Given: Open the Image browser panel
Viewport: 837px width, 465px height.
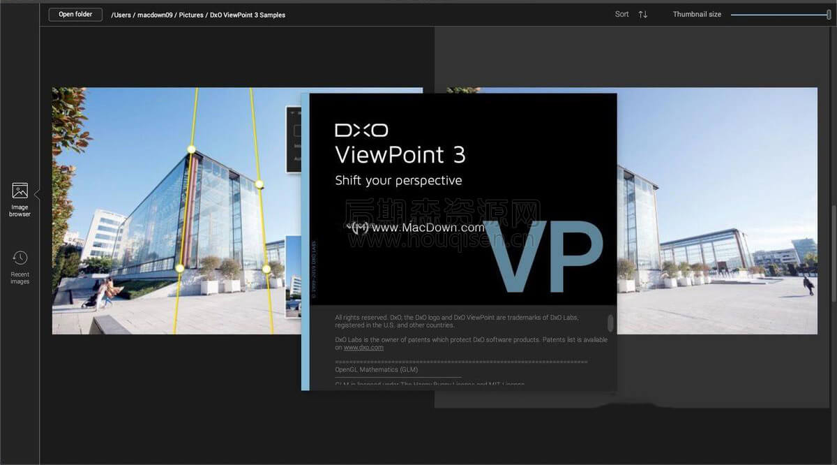Looking at the screenshot, I should [x=20, y=200].
